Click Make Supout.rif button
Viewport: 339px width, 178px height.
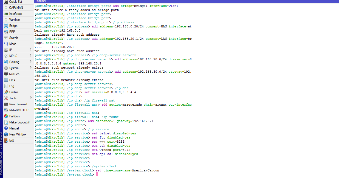point(19,122)
